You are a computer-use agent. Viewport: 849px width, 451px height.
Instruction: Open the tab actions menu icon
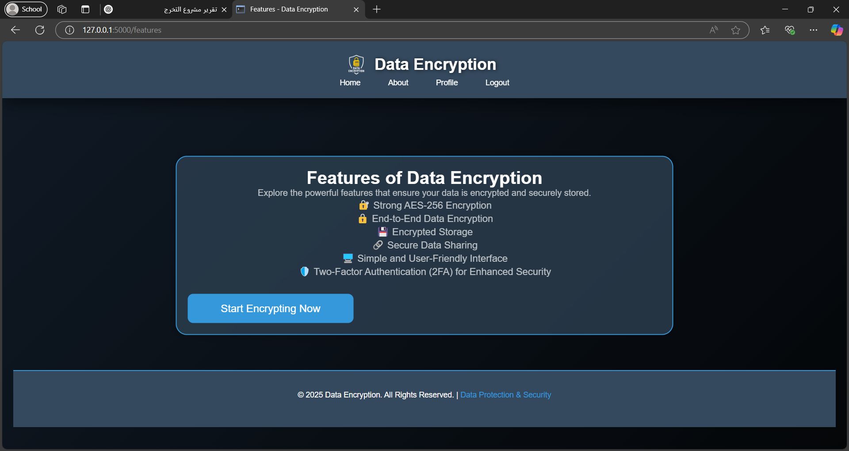(x=85, y=9)
